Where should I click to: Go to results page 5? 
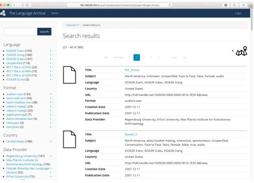pos(158,57)
